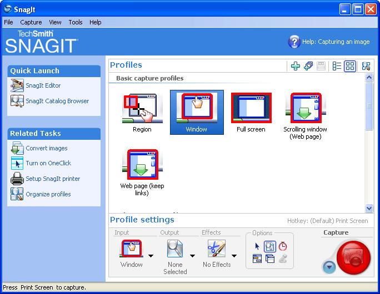Open SnagIt Catalog Browser link
This screenshot has height=294, width=380.
click(57, 101)
